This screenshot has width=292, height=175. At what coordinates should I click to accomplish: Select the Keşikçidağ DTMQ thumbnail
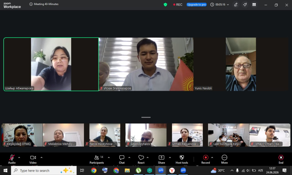(x=22, y=135)
